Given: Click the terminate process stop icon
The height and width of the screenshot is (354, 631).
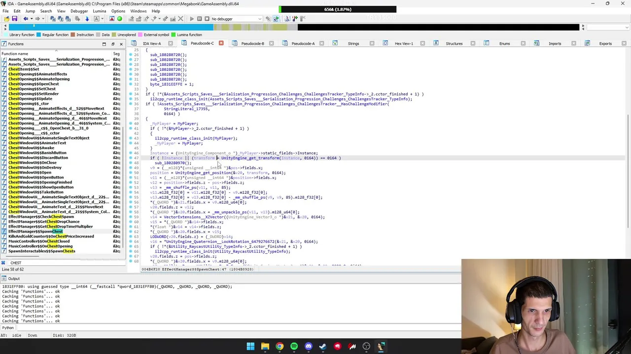Looking at the screenshot, I should [x=207, y=19].
